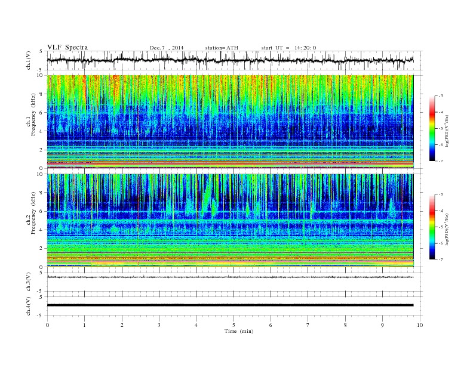This screenshot has width=473, height=365.
Task: Click the "2" minute tick label
Action: (122, 325)
